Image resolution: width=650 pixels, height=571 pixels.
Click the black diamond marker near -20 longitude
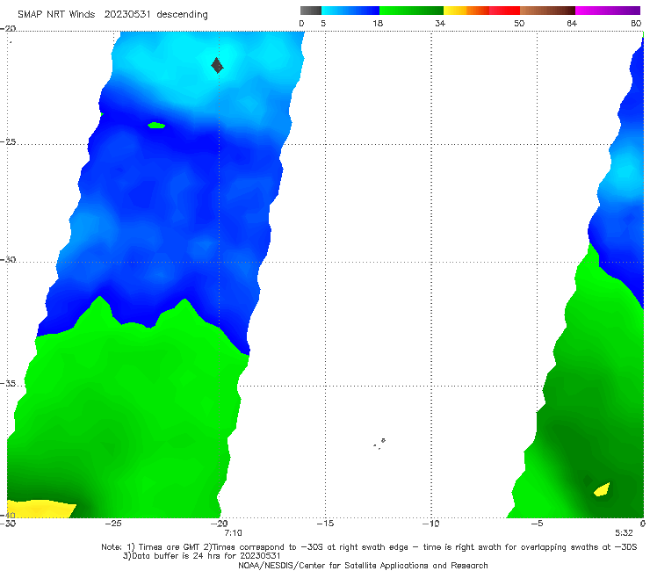coord(217,66)
